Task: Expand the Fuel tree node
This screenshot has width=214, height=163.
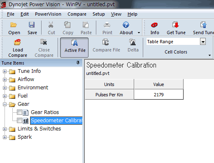Action: (5, 96)
